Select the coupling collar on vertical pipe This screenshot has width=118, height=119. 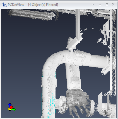49,81
